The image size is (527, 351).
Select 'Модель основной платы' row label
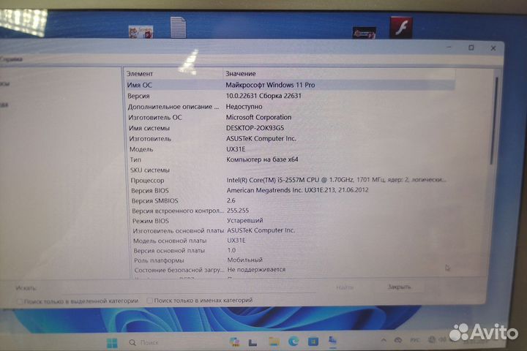pos(170,241)
